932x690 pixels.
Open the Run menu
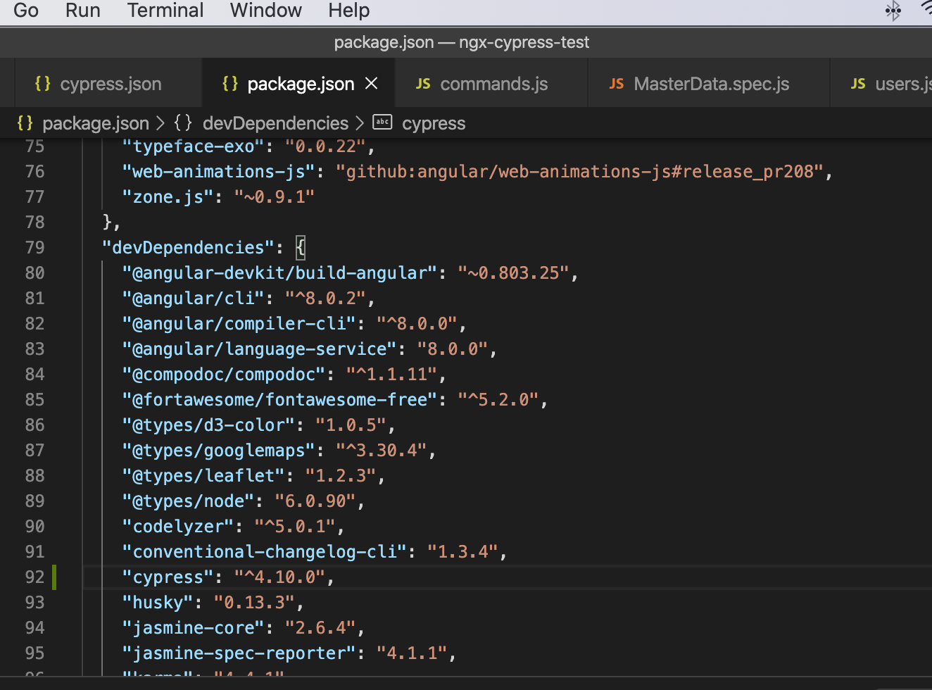coord(83,11)
